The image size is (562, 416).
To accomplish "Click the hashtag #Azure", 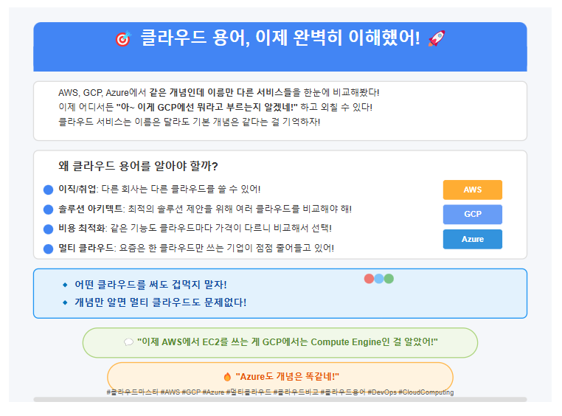I will pos(213,392).
